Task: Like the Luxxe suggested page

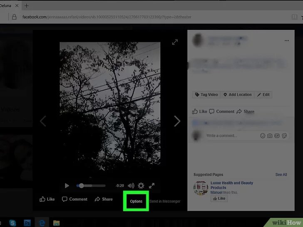Action: pos(219,198)
